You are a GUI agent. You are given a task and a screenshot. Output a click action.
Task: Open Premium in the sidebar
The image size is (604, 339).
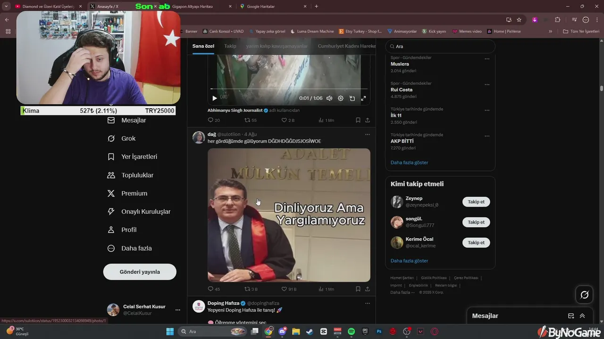(x=128, y=194)
